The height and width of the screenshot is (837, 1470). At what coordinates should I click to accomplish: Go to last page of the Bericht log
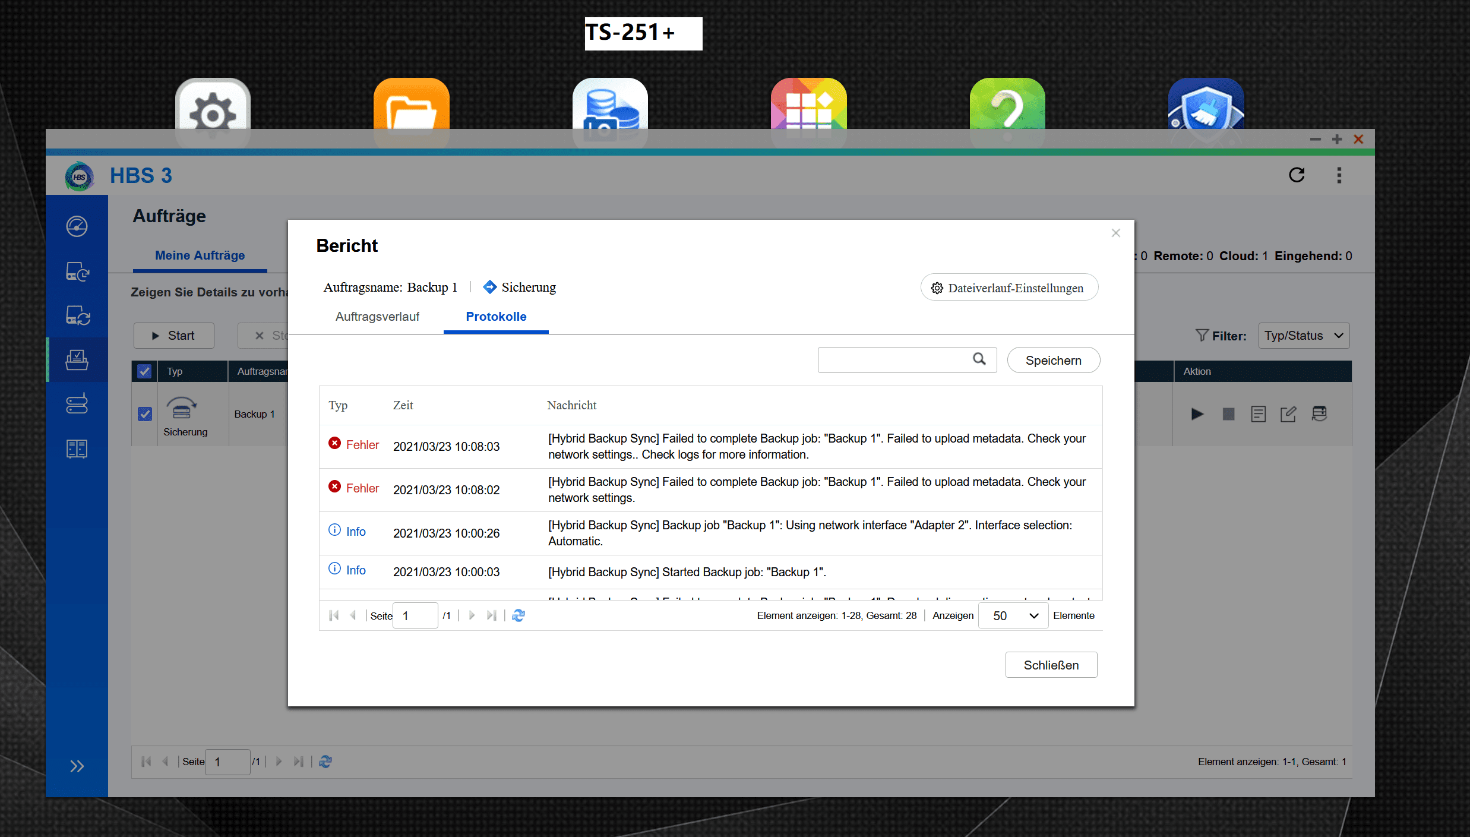[491, 615]
